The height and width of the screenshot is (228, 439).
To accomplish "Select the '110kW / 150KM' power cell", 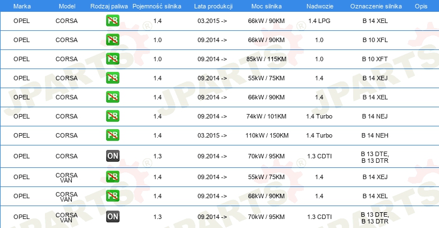I will click(x=267, y=135).
